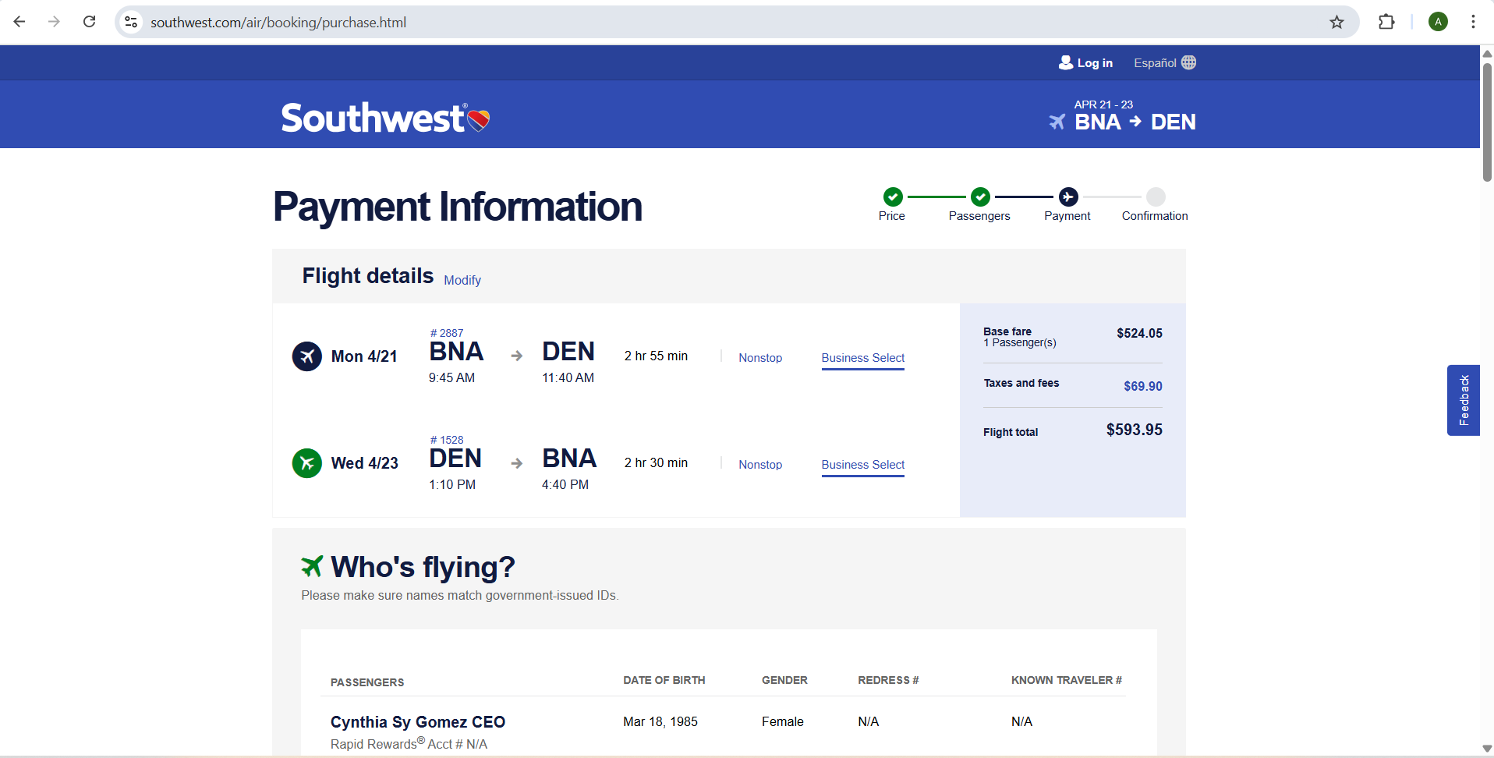1494x758 pixels.
Task: Modify the flight details
Action: pos(462,280)
